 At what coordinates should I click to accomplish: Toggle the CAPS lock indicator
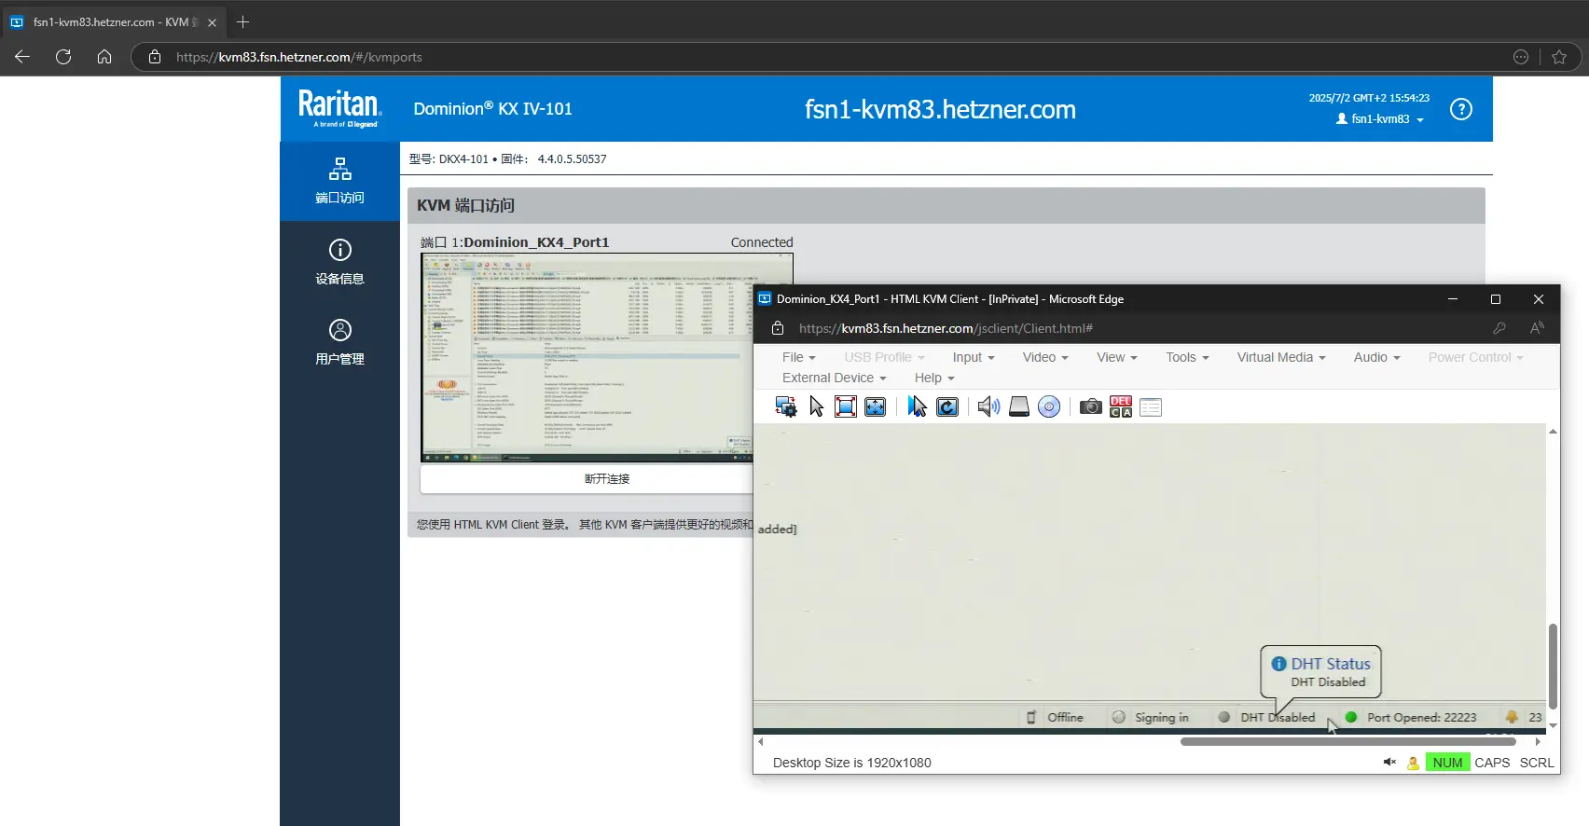(x=1492, y=763)
